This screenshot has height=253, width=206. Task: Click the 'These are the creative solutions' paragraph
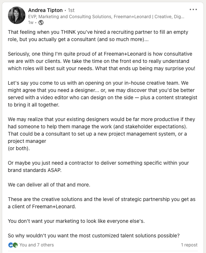[x=102, y=203]
